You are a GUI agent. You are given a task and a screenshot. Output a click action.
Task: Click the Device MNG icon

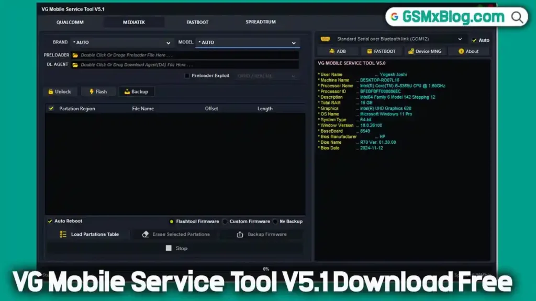coord(411,51)
